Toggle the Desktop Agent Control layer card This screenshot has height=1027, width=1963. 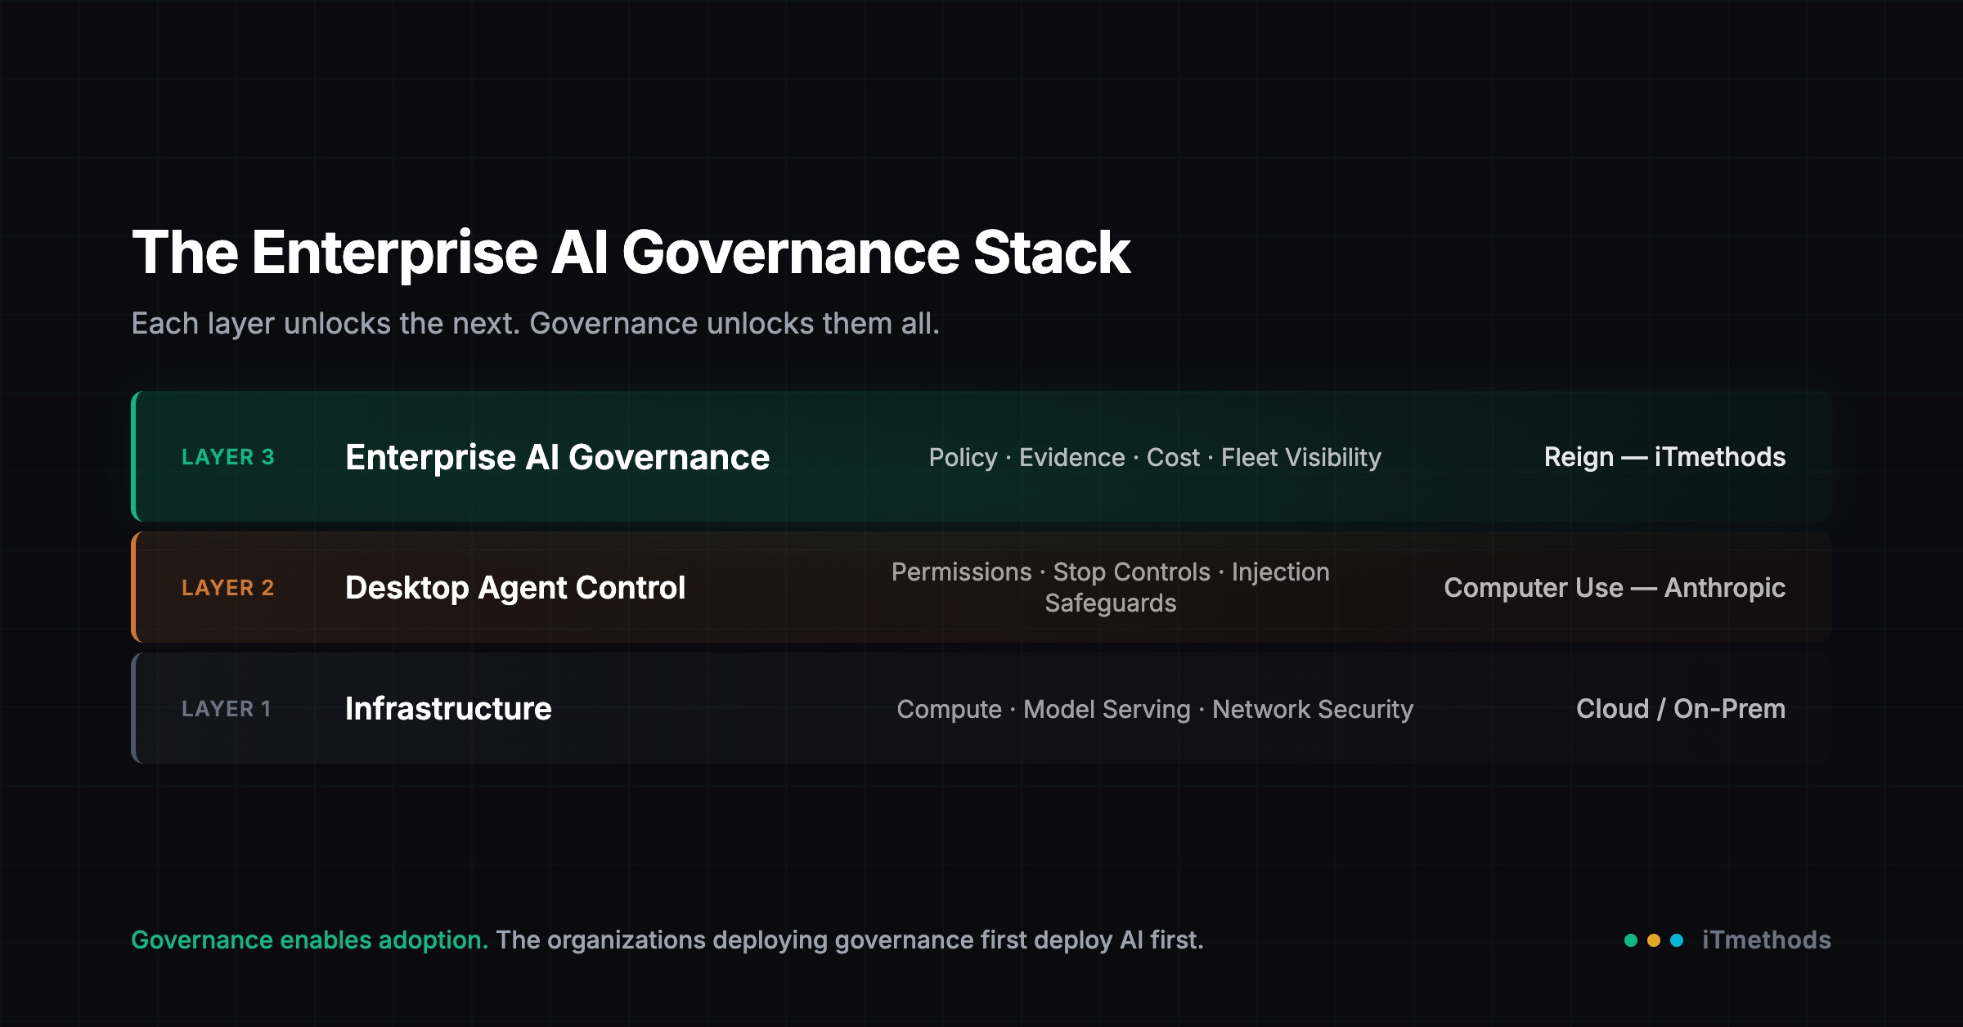pos(981,587)
